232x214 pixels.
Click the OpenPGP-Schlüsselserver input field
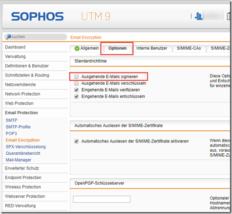coord(102,199)
